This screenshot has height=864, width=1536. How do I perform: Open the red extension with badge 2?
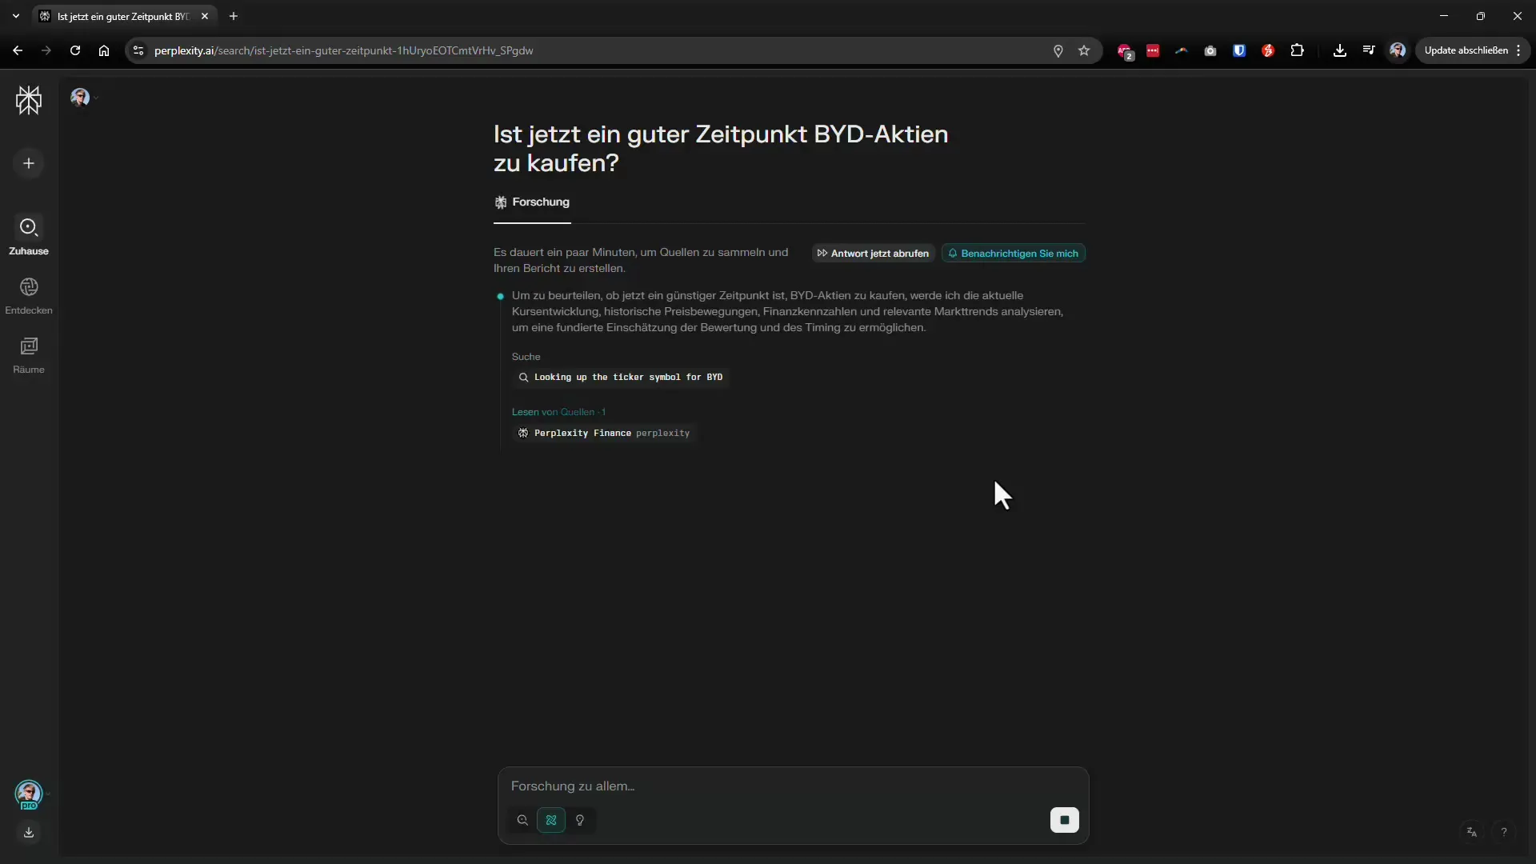[x=1125, y=51]
